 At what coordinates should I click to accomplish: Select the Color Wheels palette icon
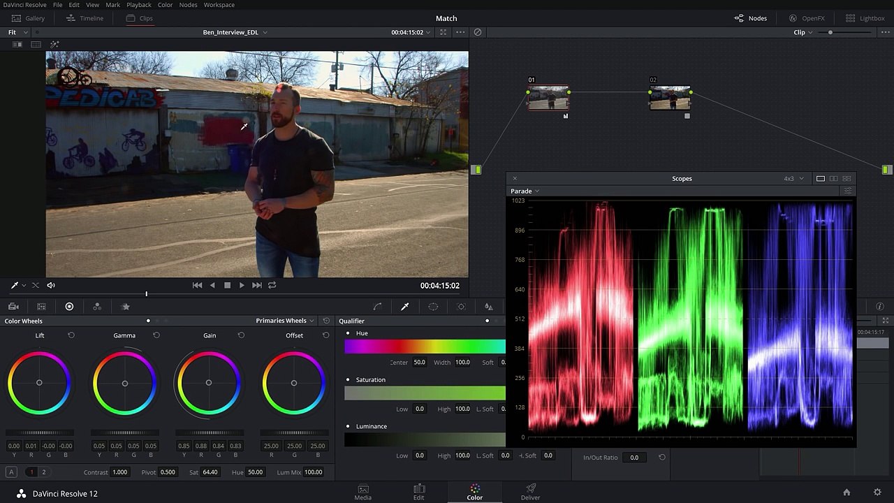point(69,307)
